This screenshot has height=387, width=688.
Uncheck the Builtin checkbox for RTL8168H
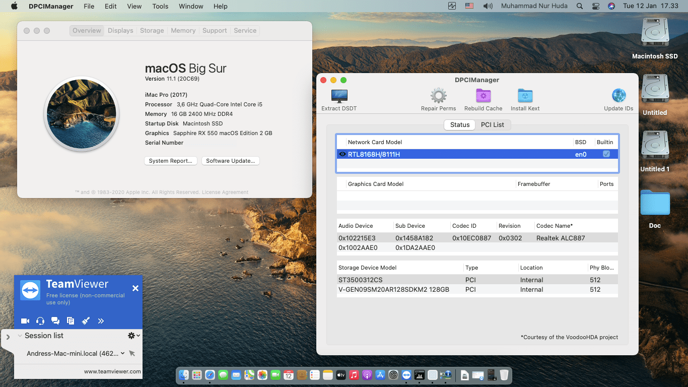click(x=606, y=154)
